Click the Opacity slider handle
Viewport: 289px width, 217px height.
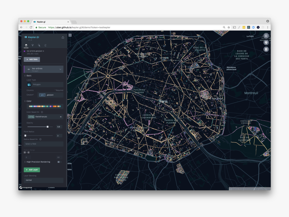(48, 127)
